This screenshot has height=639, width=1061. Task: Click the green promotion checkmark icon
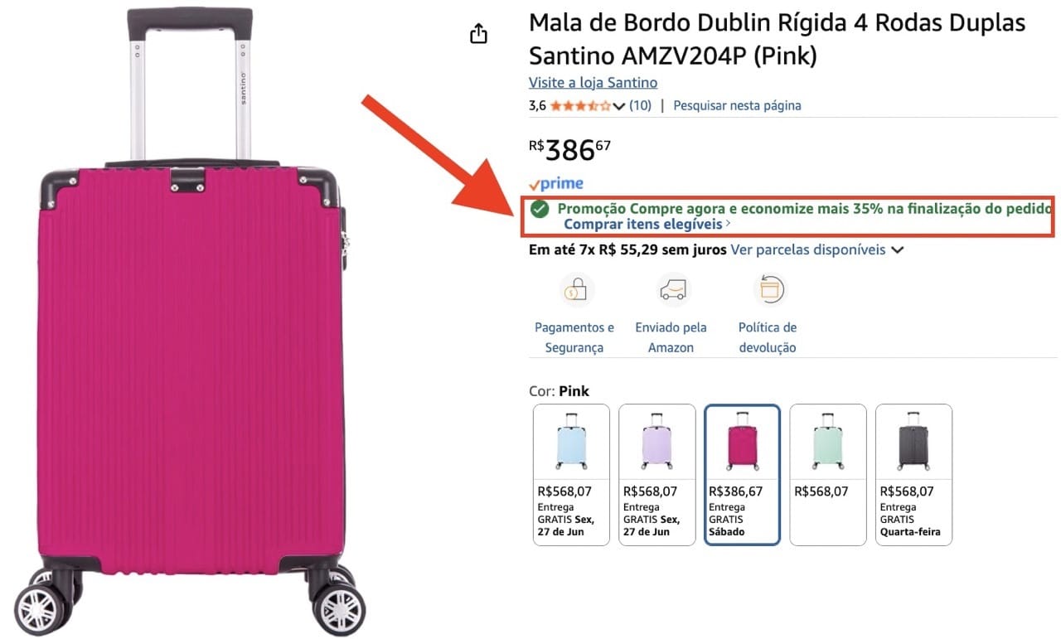pyautogui.click(x=540, y=208)
